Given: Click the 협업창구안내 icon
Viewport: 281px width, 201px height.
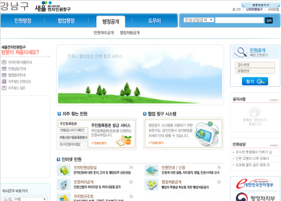Looking at the screenshot, I should 4,75.
